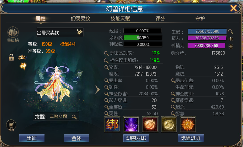The image size is (243, 147).
Task: Expand the panel with the right arrow chevron
Action: click(97, 90)
